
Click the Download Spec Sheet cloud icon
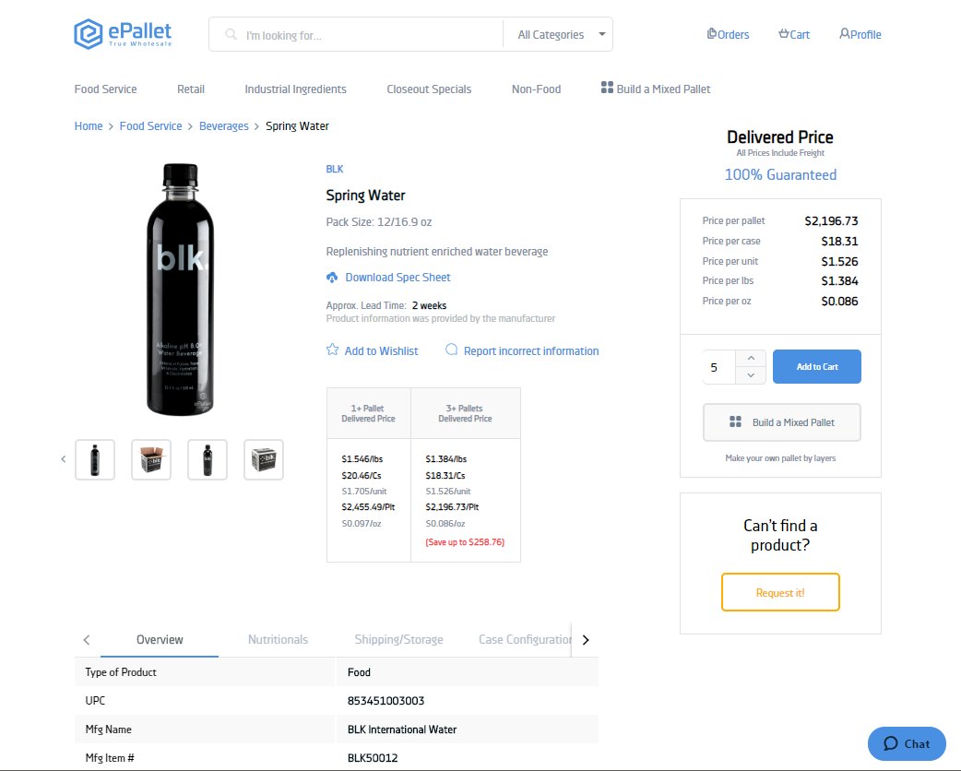[x=332, y=278]
